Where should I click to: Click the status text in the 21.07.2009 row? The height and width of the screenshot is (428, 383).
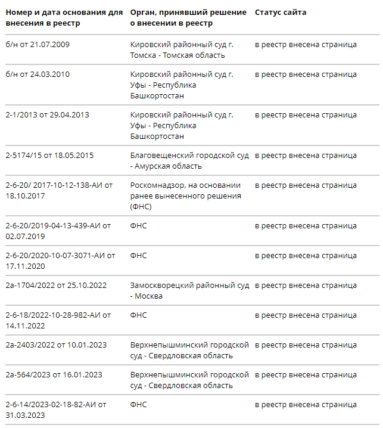(306, 45)
